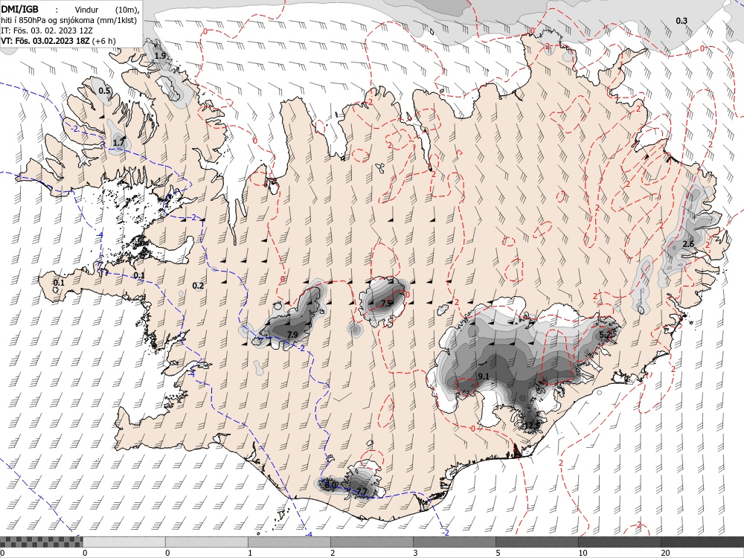Select legend swatch between 2 and 3

pos(371,542)
